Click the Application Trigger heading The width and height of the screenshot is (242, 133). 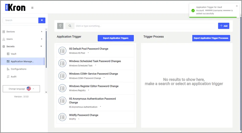[69, 37]
